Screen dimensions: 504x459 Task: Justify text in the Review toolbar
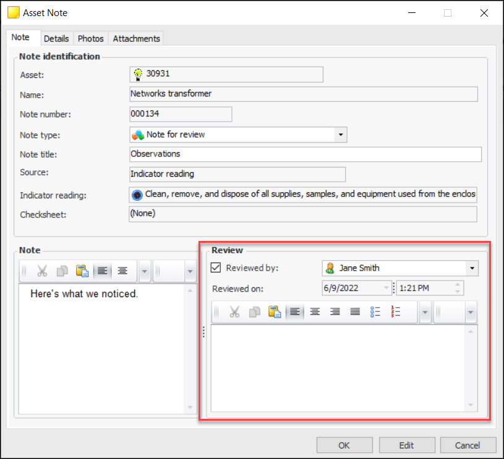355,312
